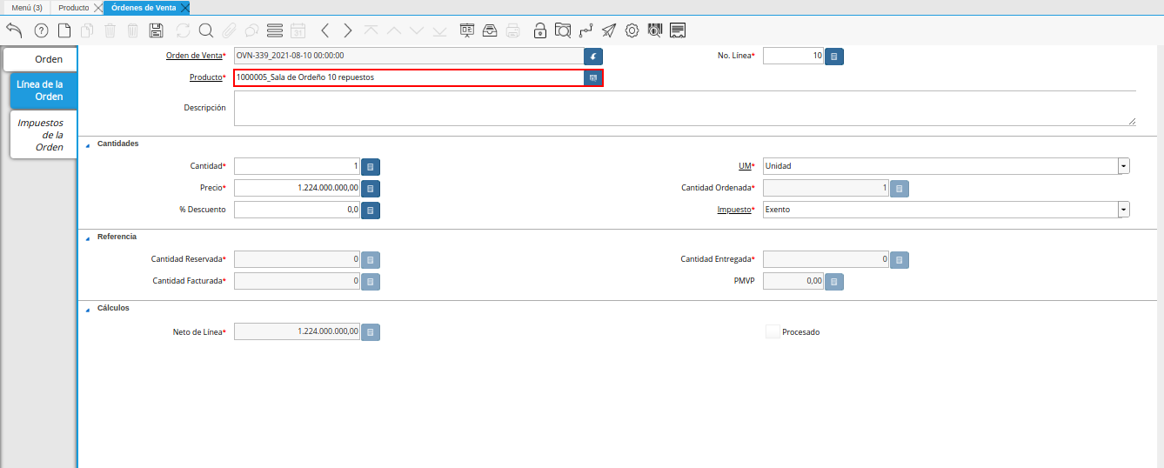Click the undo changes arrow icon

tap(14, 30)
